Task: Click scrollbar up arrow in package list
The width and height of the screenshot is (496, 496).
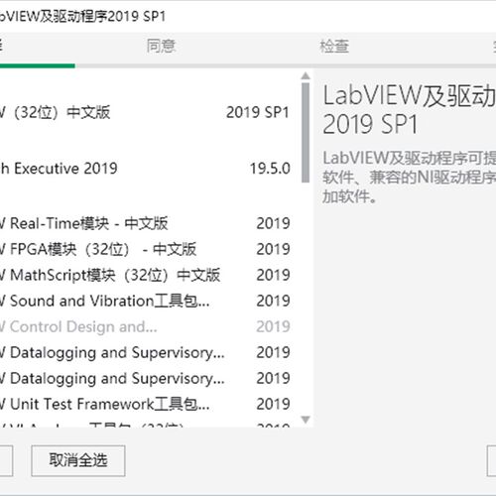Action: [x=306, y=76]
